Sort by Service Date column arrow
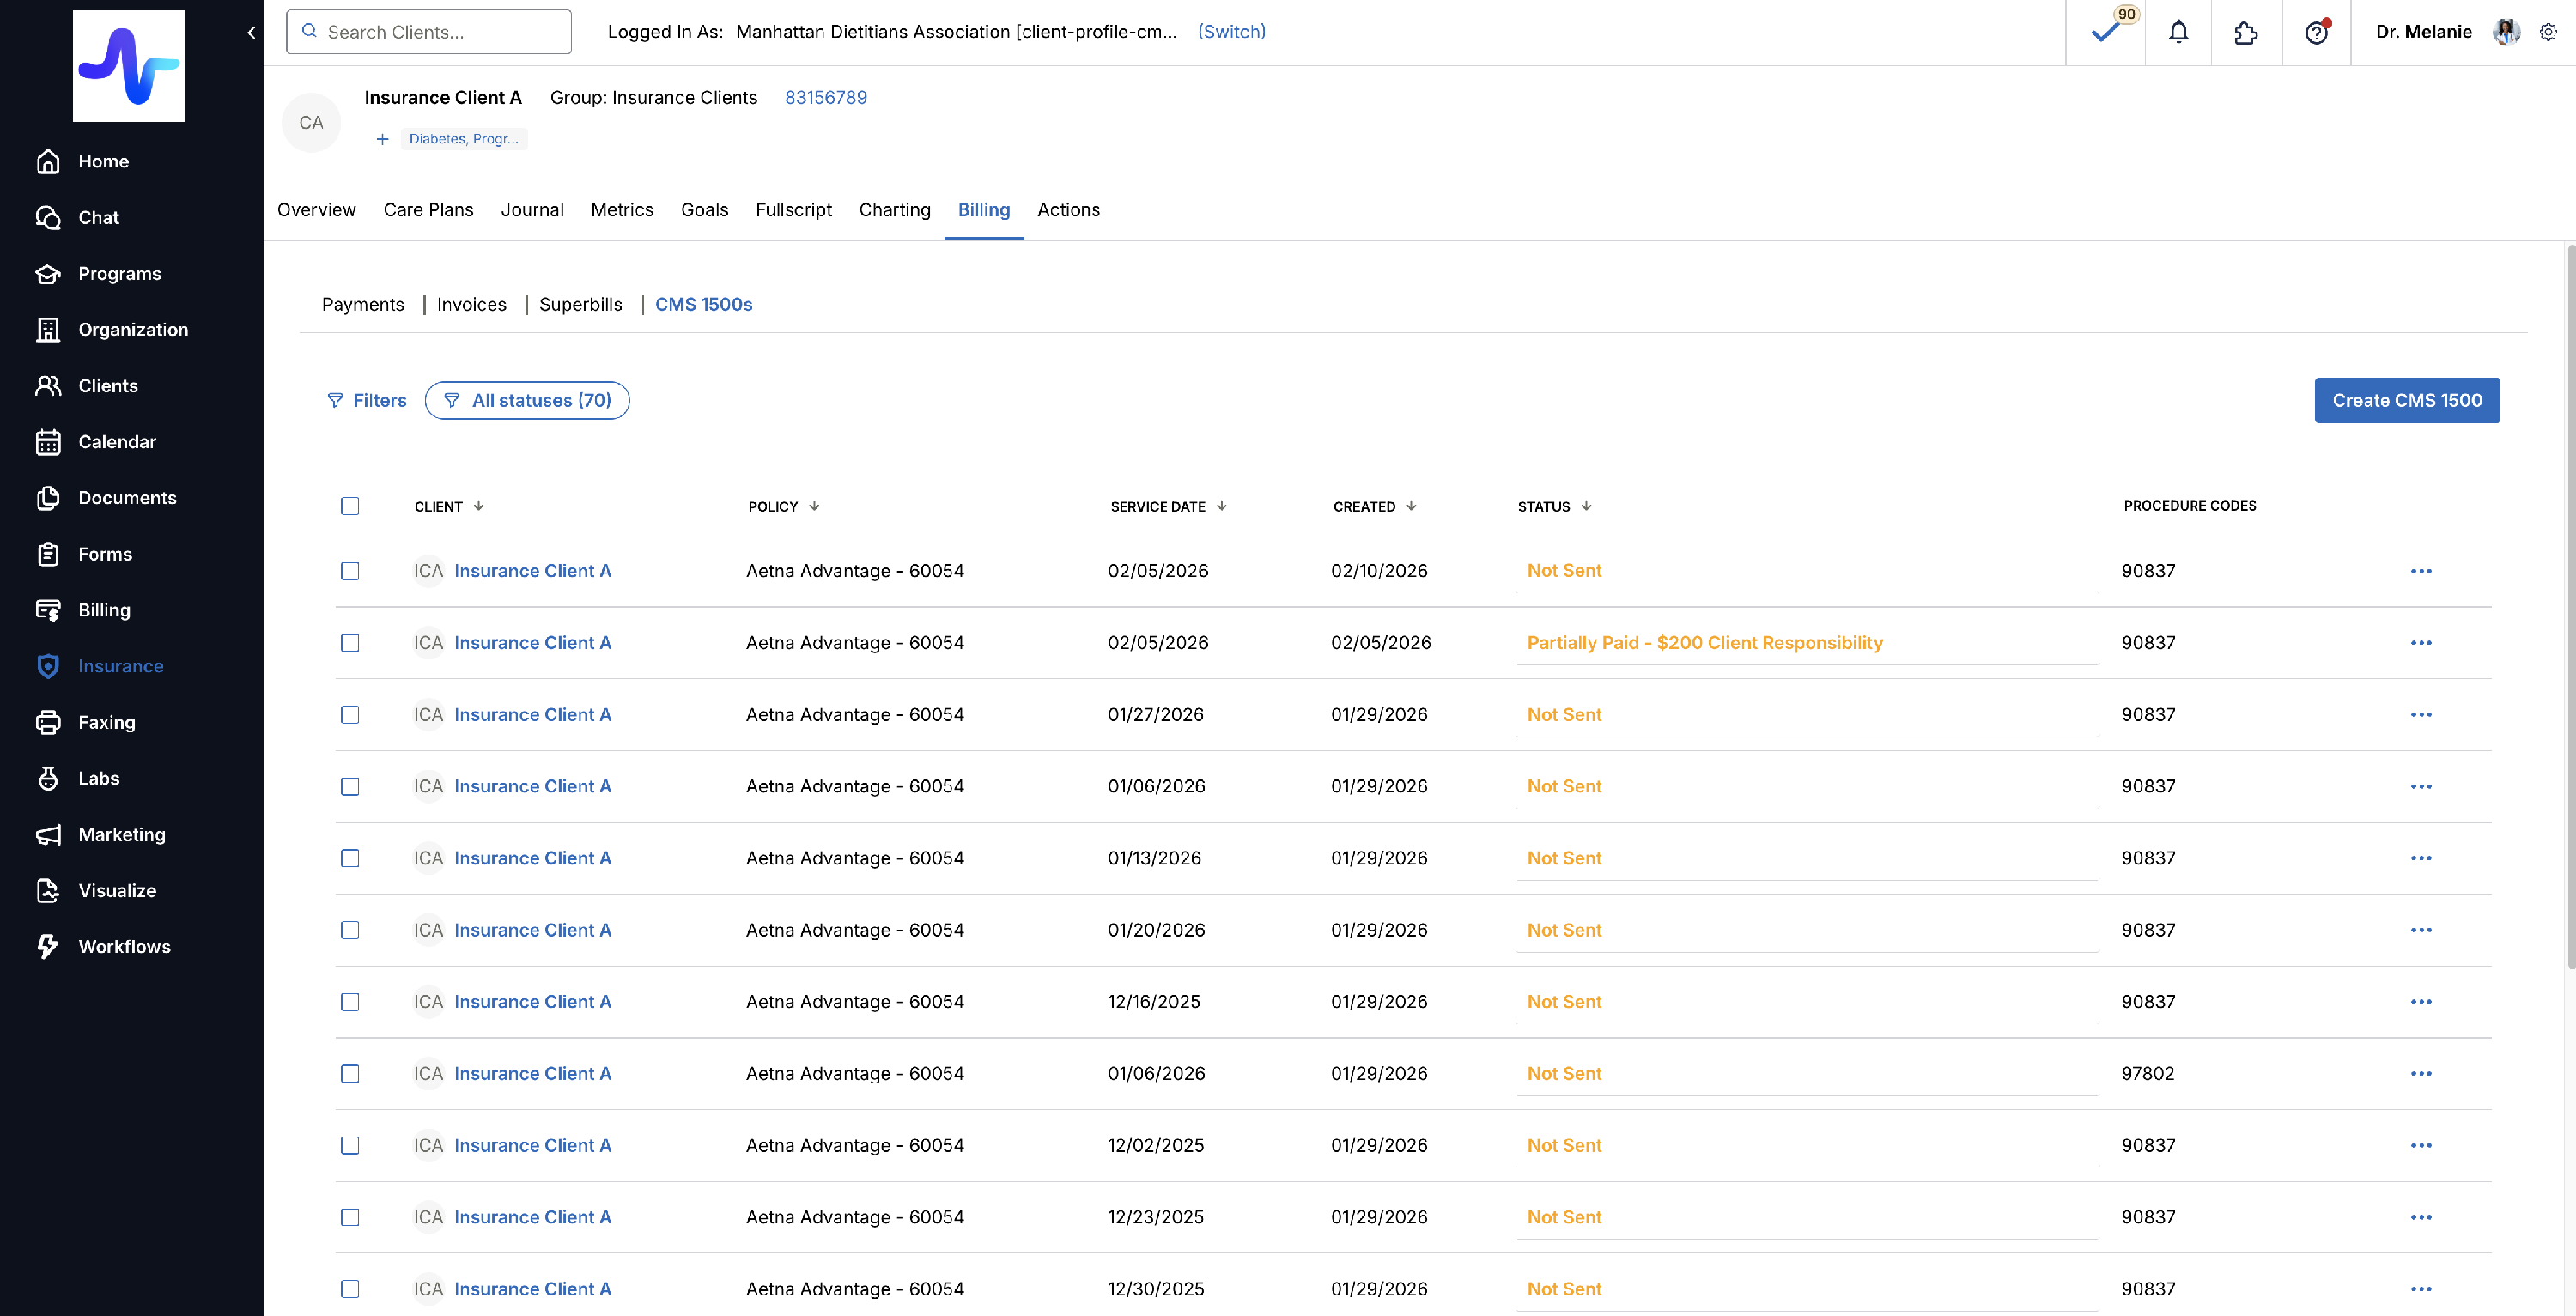Screen dimensions: 2576x1316 (1222, 506)
